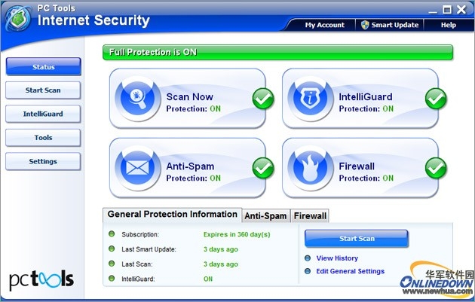Viewport: 475px width, 302px height.
Task: Open the View History link
Action: (337, 258)
